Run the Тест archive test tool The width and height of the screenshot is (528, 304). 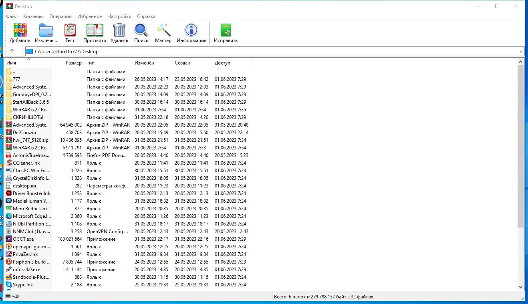(70, 30)
